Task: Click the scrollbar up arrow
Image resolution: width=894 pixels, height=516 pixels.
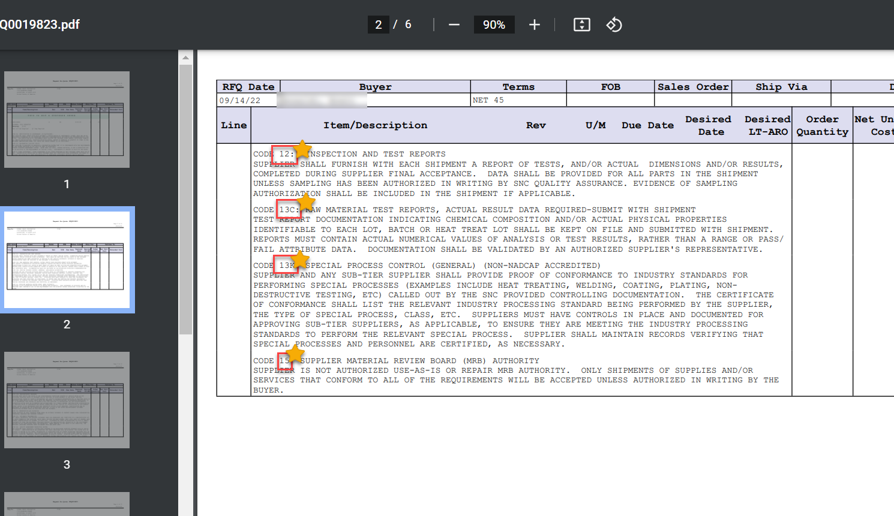Action: [x=186, y=57]
